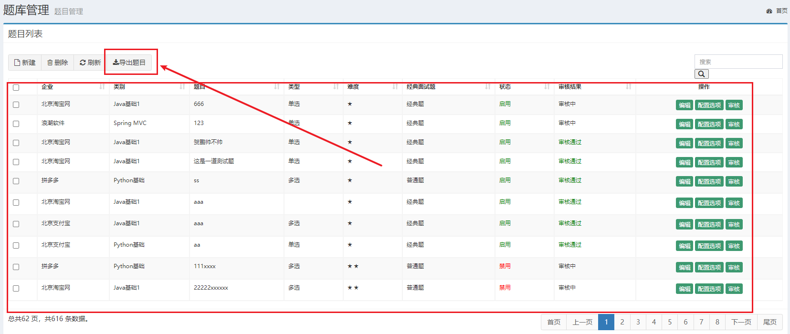Sort table by 企业 column arrows

pyautogui.click(x=102, y=86)
